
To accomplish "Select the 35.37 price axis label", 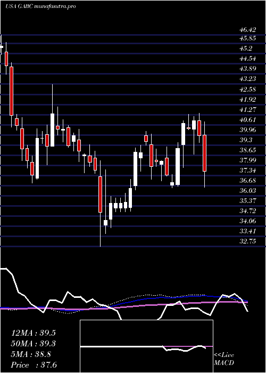I will [248, 201].
